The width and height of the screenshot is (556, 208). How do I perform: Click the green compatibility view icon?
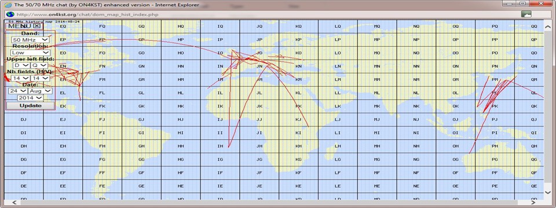point(526,14)
